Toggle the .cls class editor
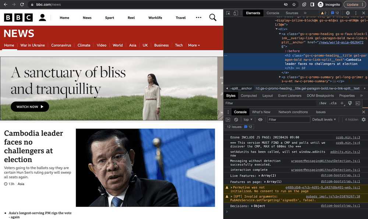The image size is (368, 219). pyautogui.click(x=333, y=103)
